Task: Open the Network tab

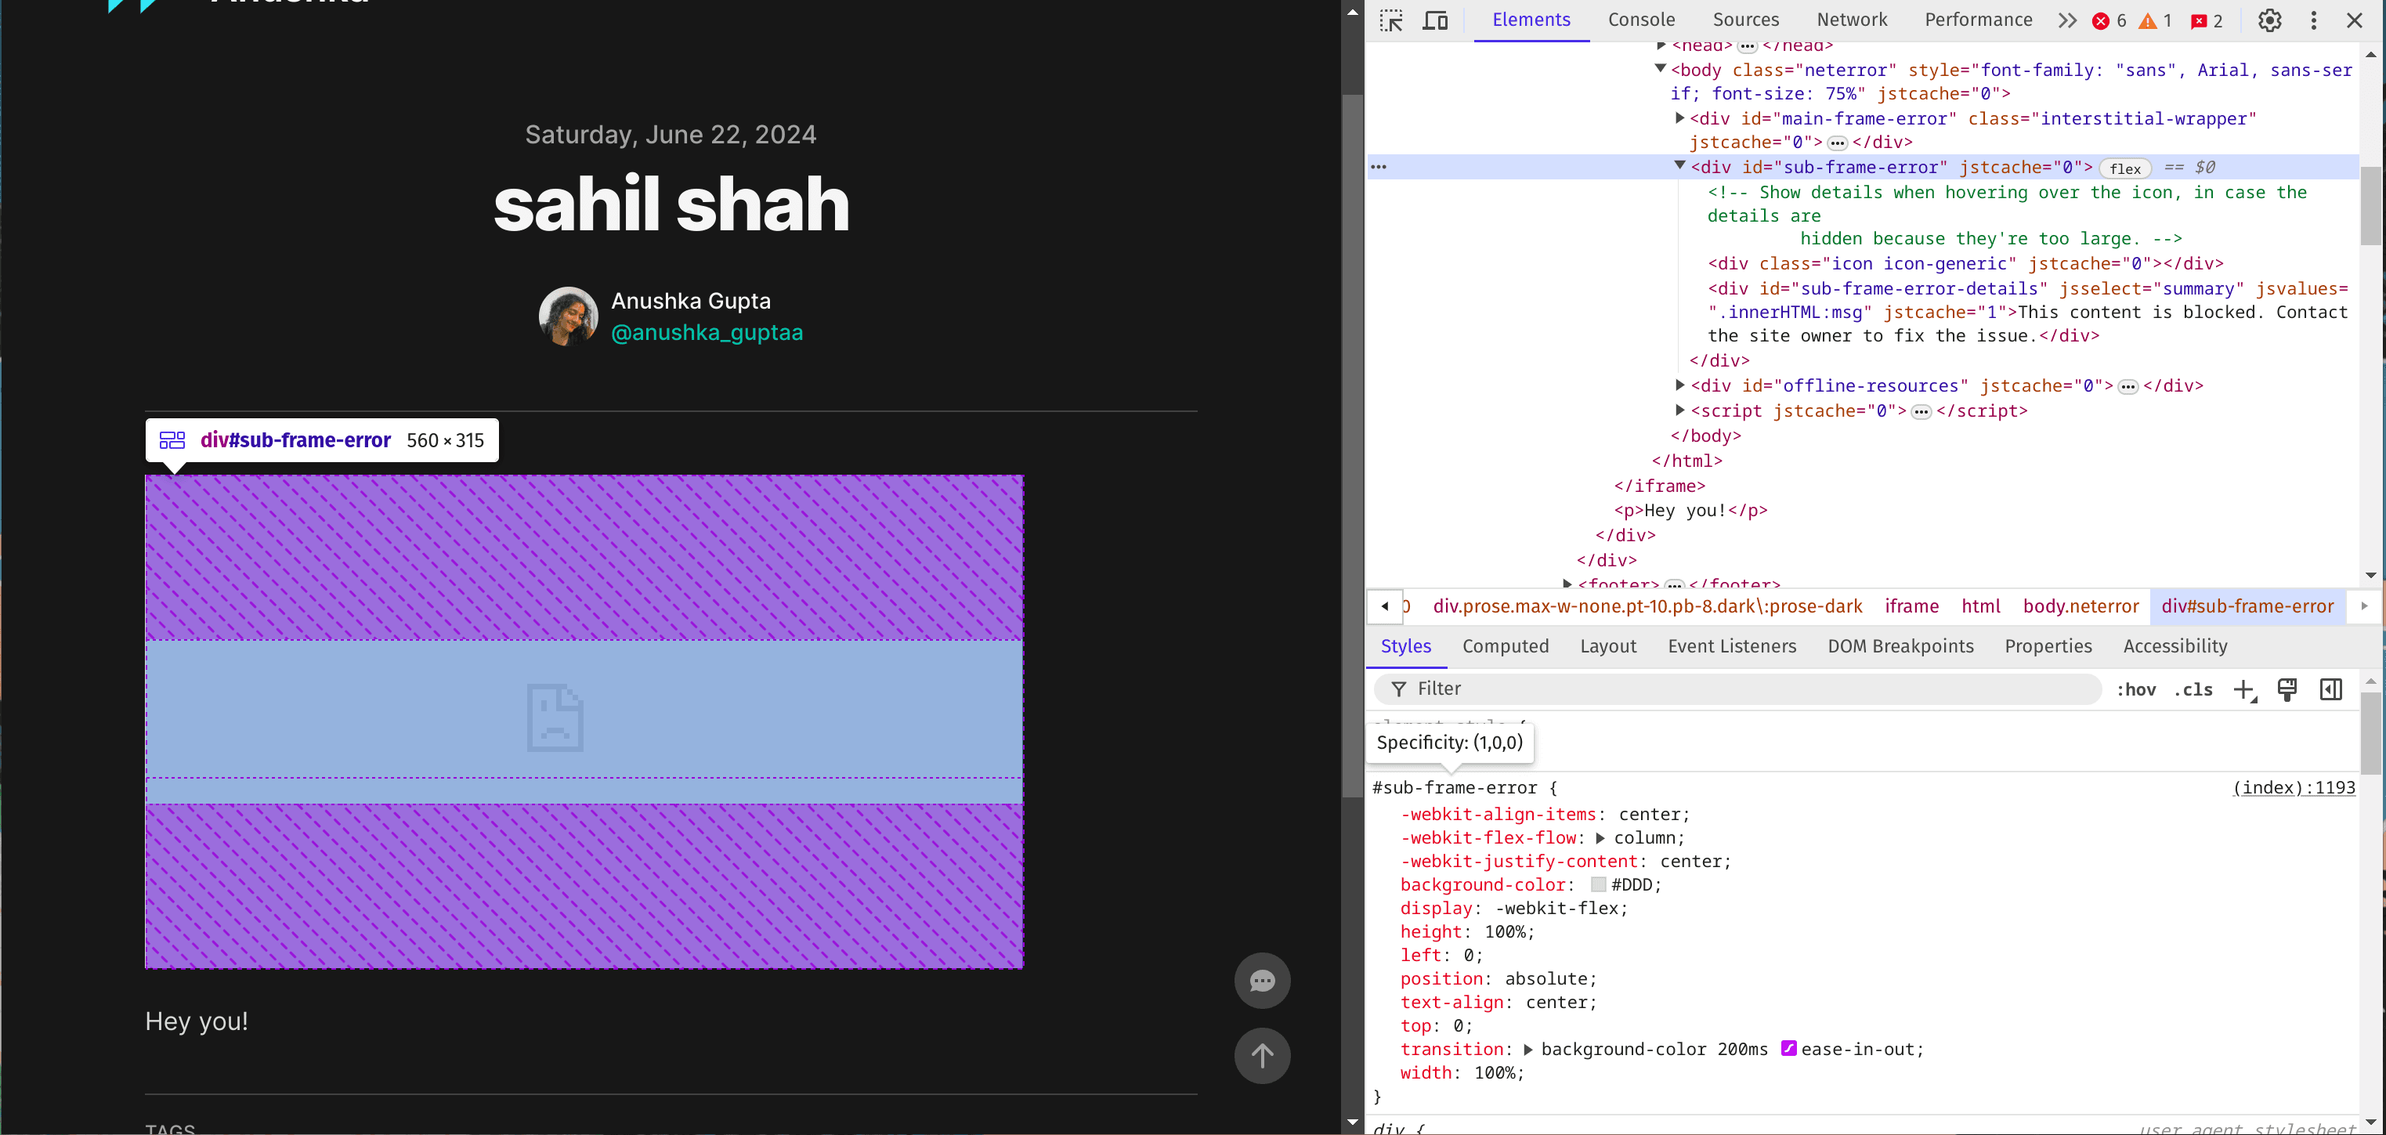Action: point(1852,20)
